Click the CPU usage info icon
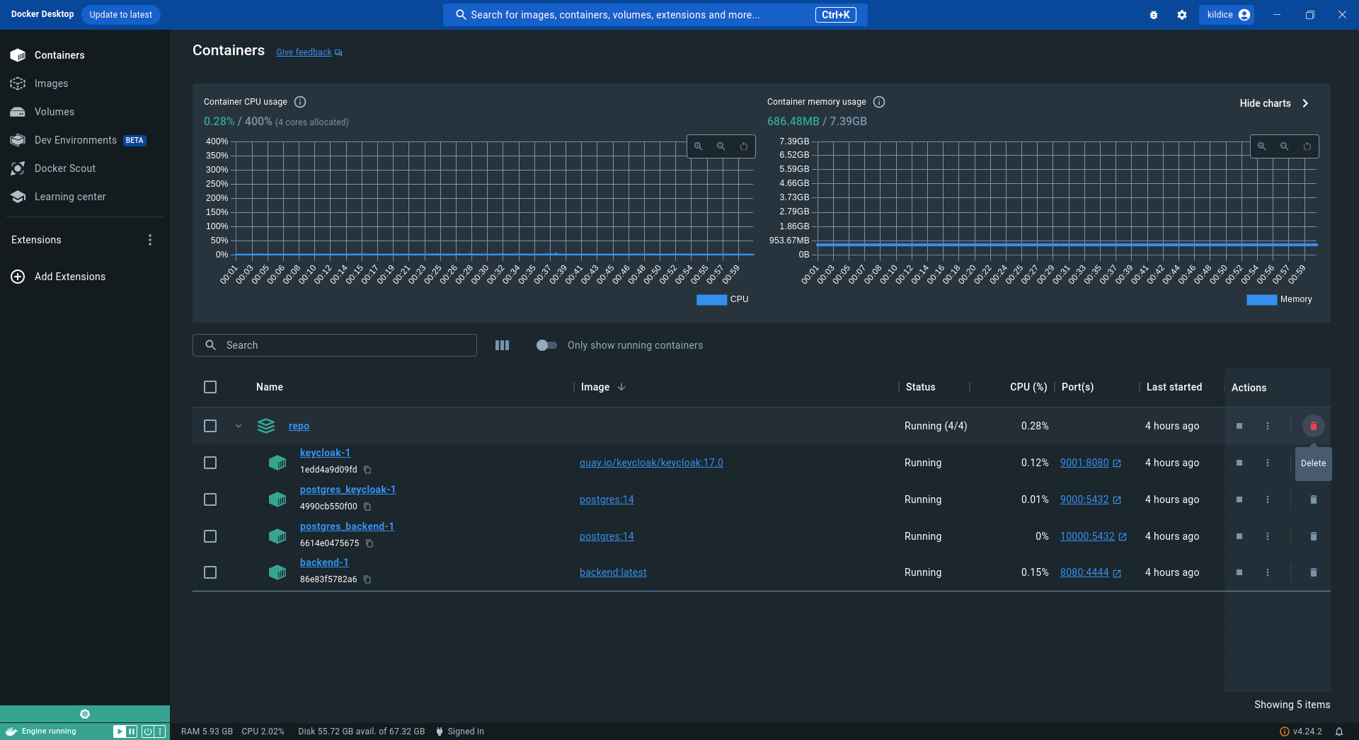 [300, 102]
